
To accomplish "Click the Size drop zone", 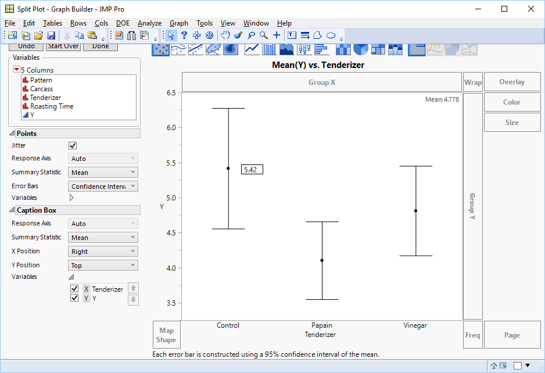I will coord(512,123).
